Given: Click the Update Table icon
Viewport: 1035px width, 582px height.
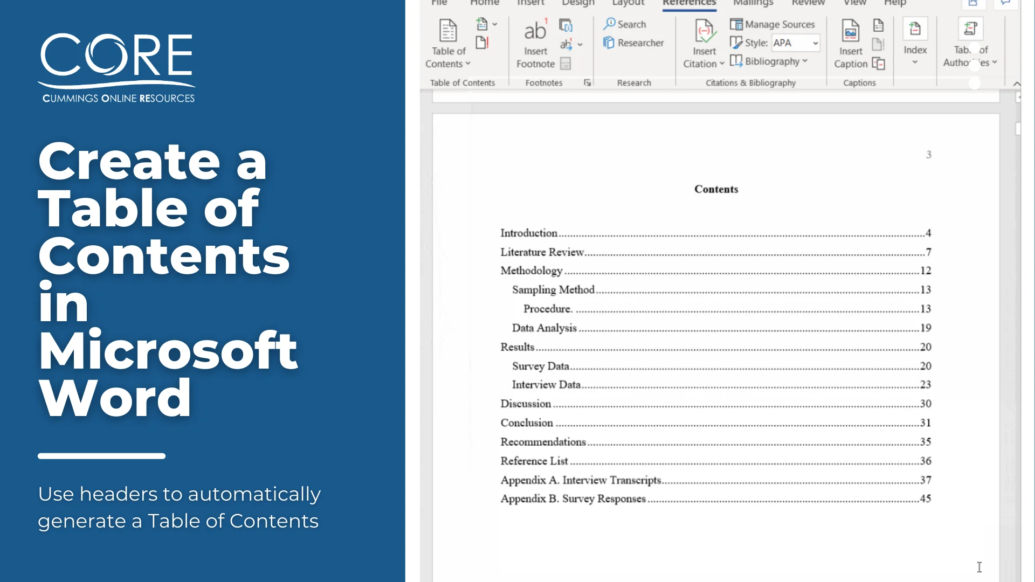Looking at the screenshot, I should pos(482,43).
